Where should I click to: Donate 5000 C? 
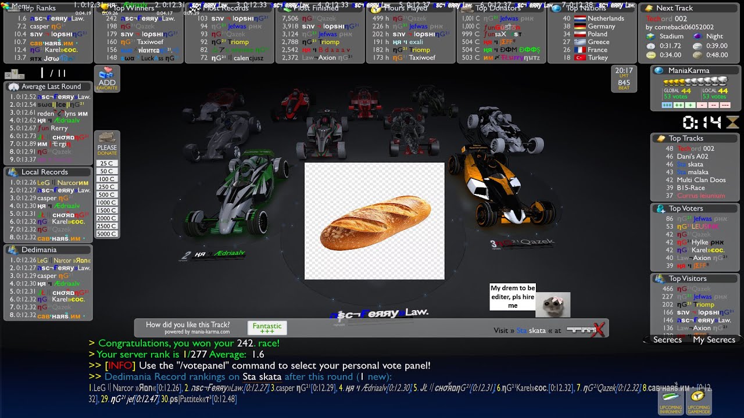click(107, 234)
